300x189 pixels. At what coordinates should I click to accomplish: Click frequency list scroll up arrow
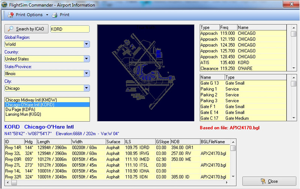294,28
